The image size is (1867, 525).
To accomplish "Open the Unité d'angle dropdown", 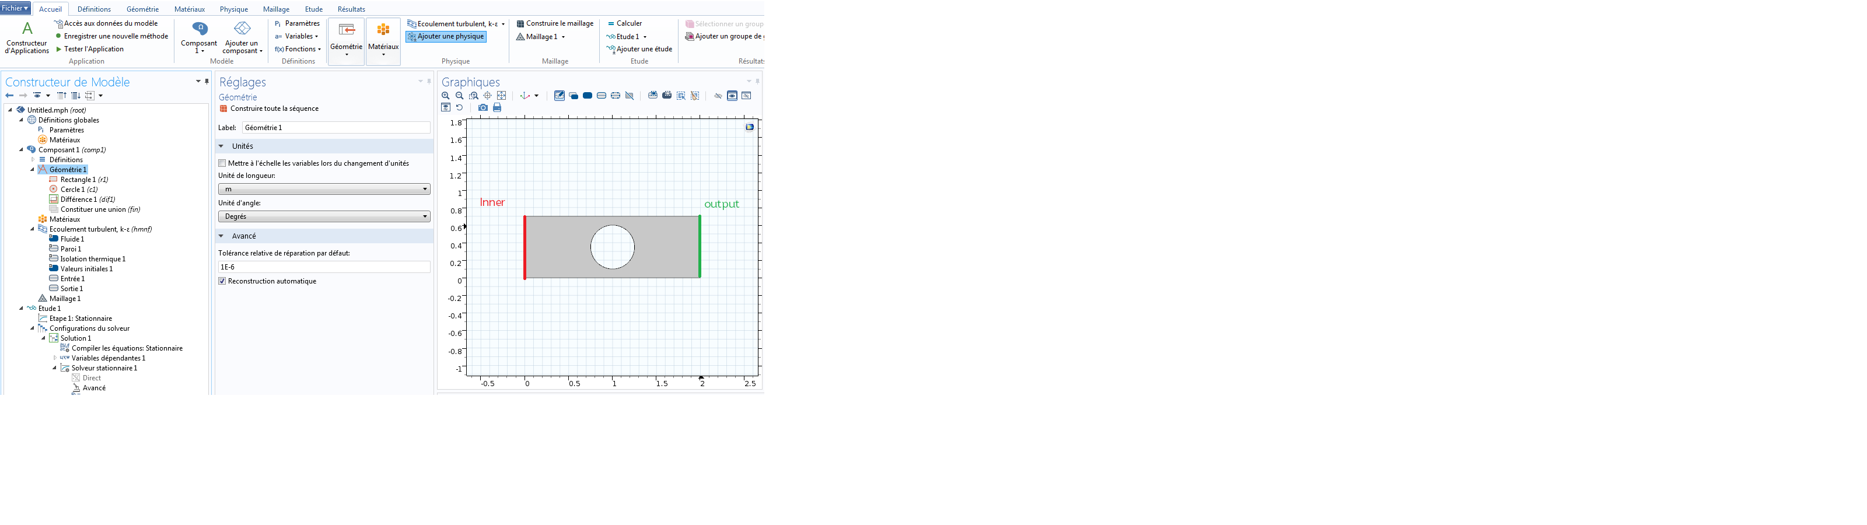I will point(324,217).
